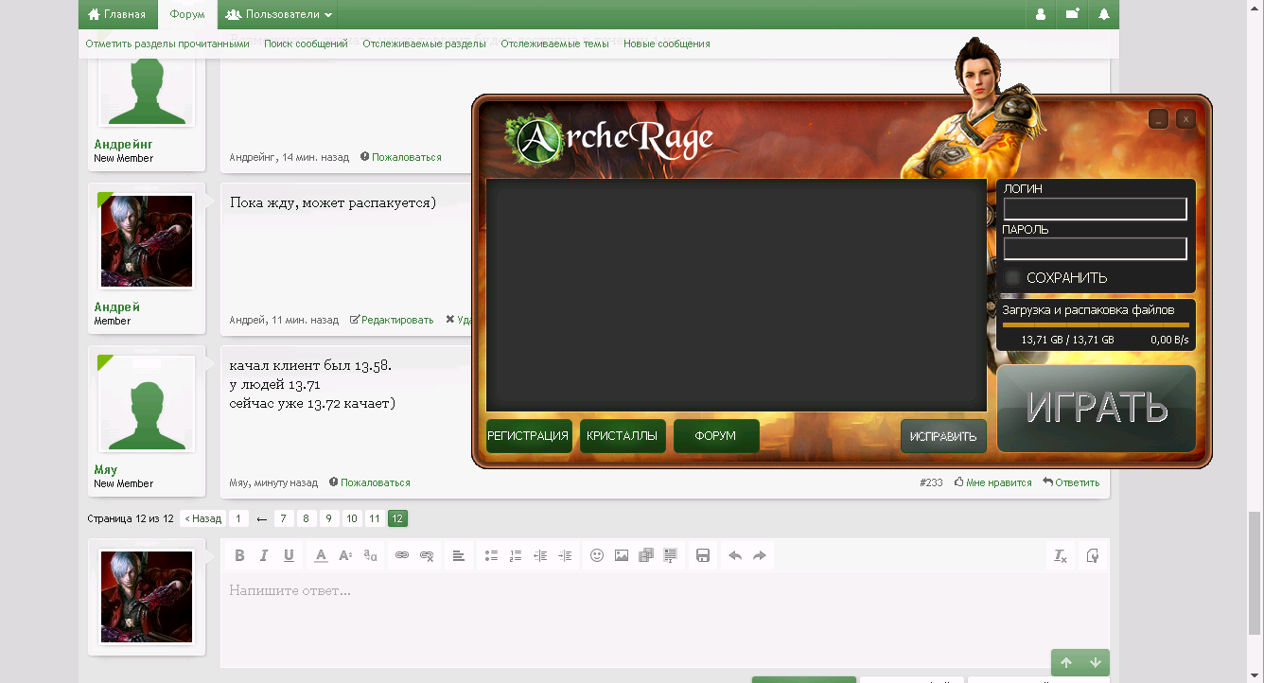The image size is (1264, 683).
Task: Remove formatting with the Tx icon
Action: pyautogui.click(x=1061, y=555)
